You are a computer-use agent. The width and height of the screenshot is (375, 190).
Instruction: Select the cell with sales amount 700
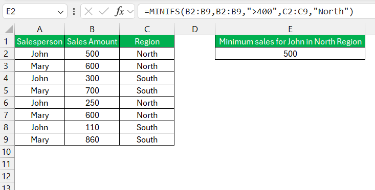[x=92, y=90]
